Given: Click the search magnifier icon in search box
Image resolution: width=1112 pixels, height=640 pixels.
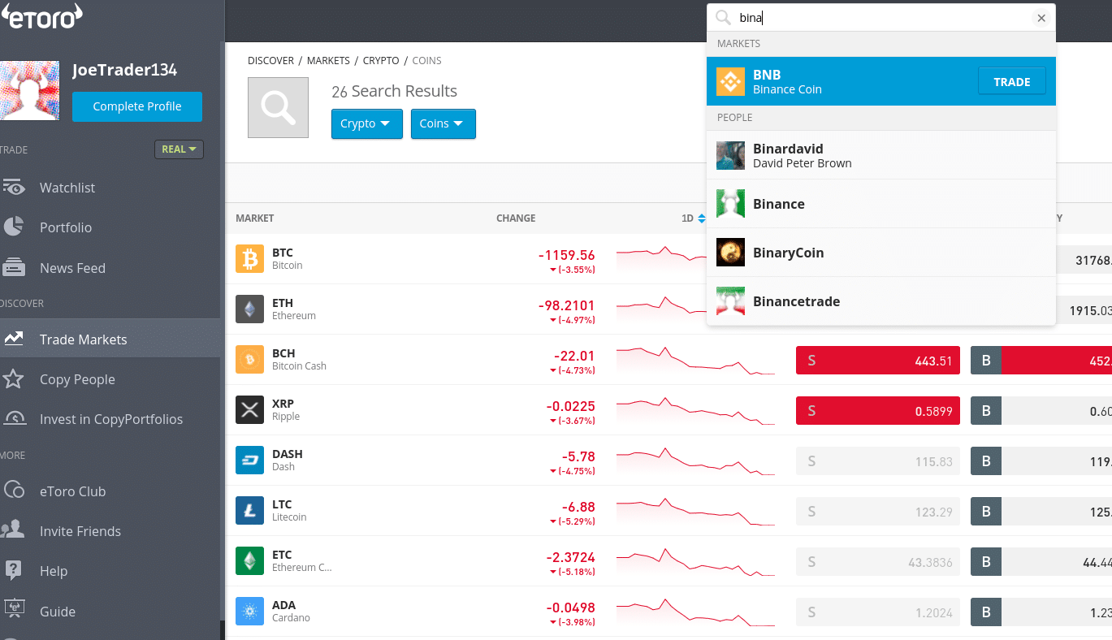Looking at the screenshot, I should click(x=723, y=18).
